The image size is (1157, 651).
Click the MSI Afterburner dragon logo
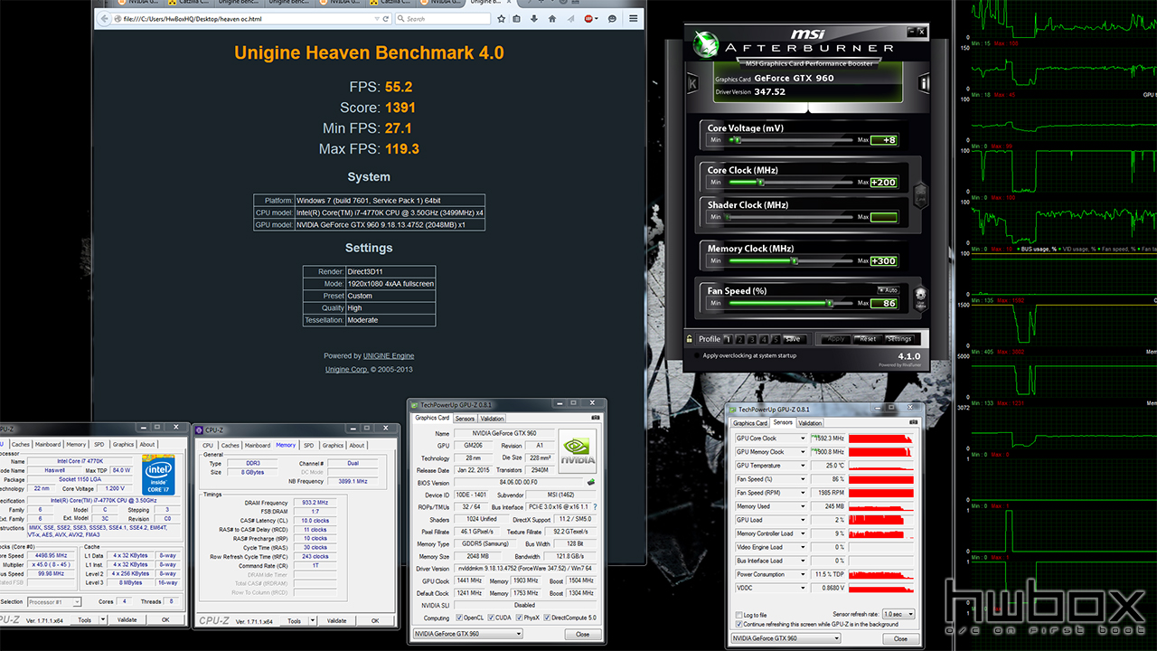point(704,43)
